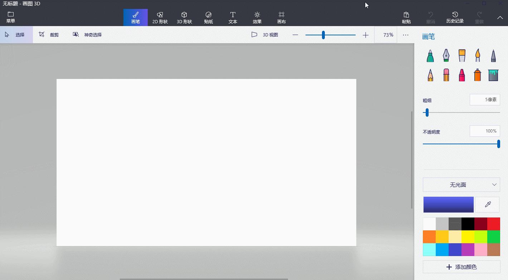Toggle the 3D 视图 view
The image size is (508, 280).
pyautogui.click(x=265, y=35)
